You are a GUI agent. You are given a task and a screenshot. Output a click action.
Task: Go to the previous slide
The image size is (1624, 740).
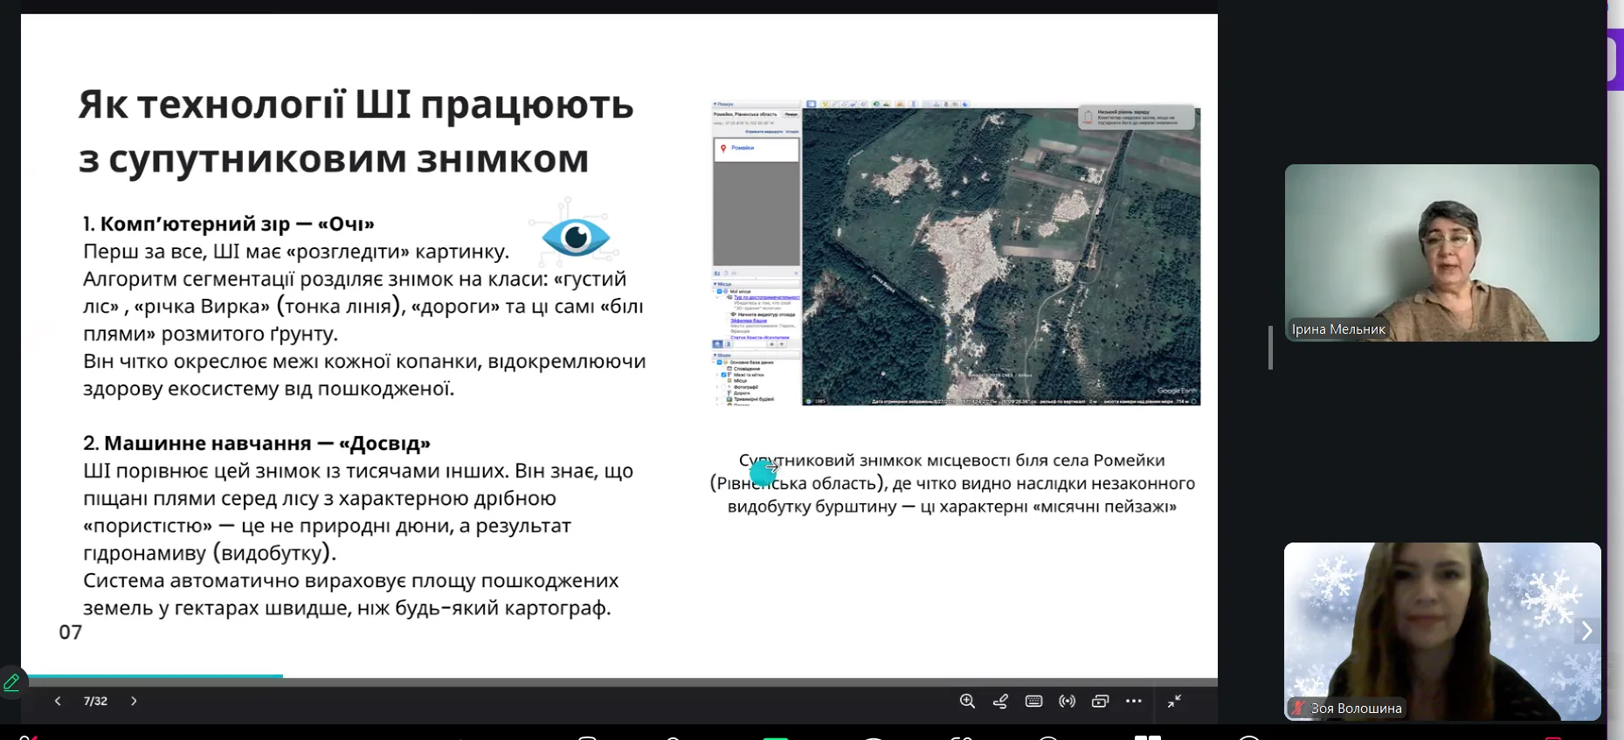point(58,701)
